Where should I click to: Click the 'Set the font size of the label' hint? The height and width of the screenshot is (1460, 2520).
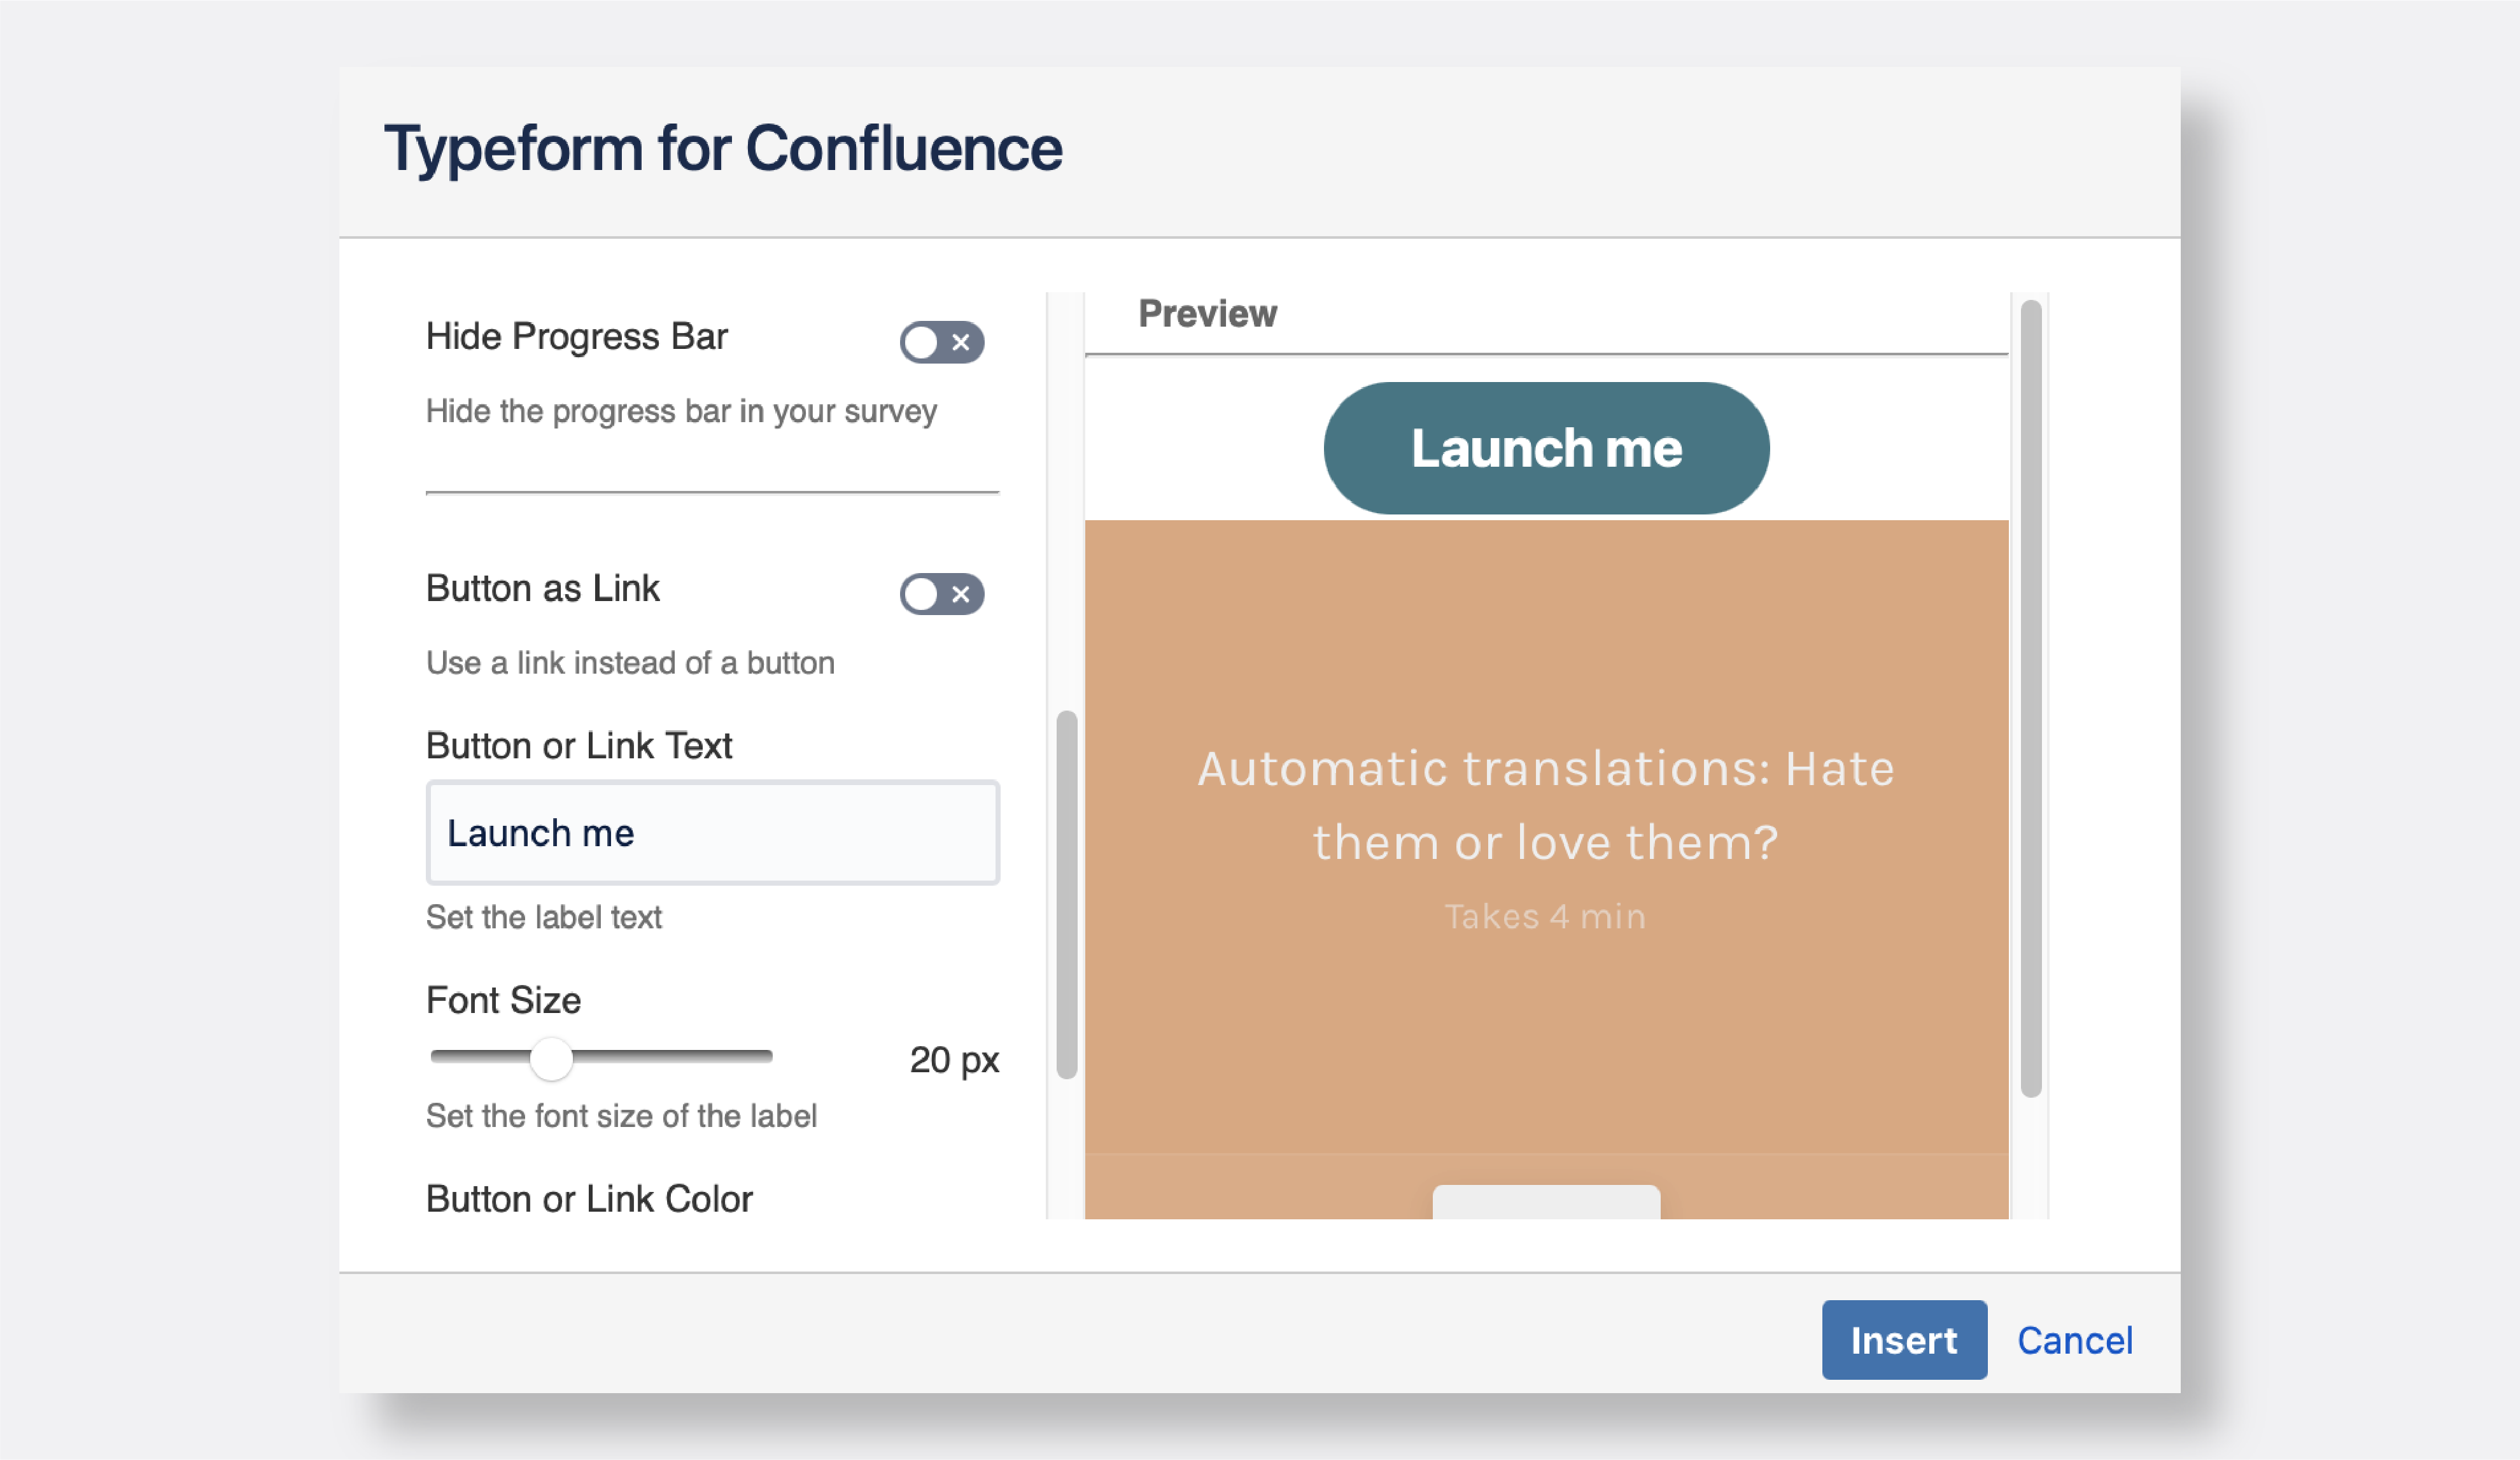(621, 1116)
